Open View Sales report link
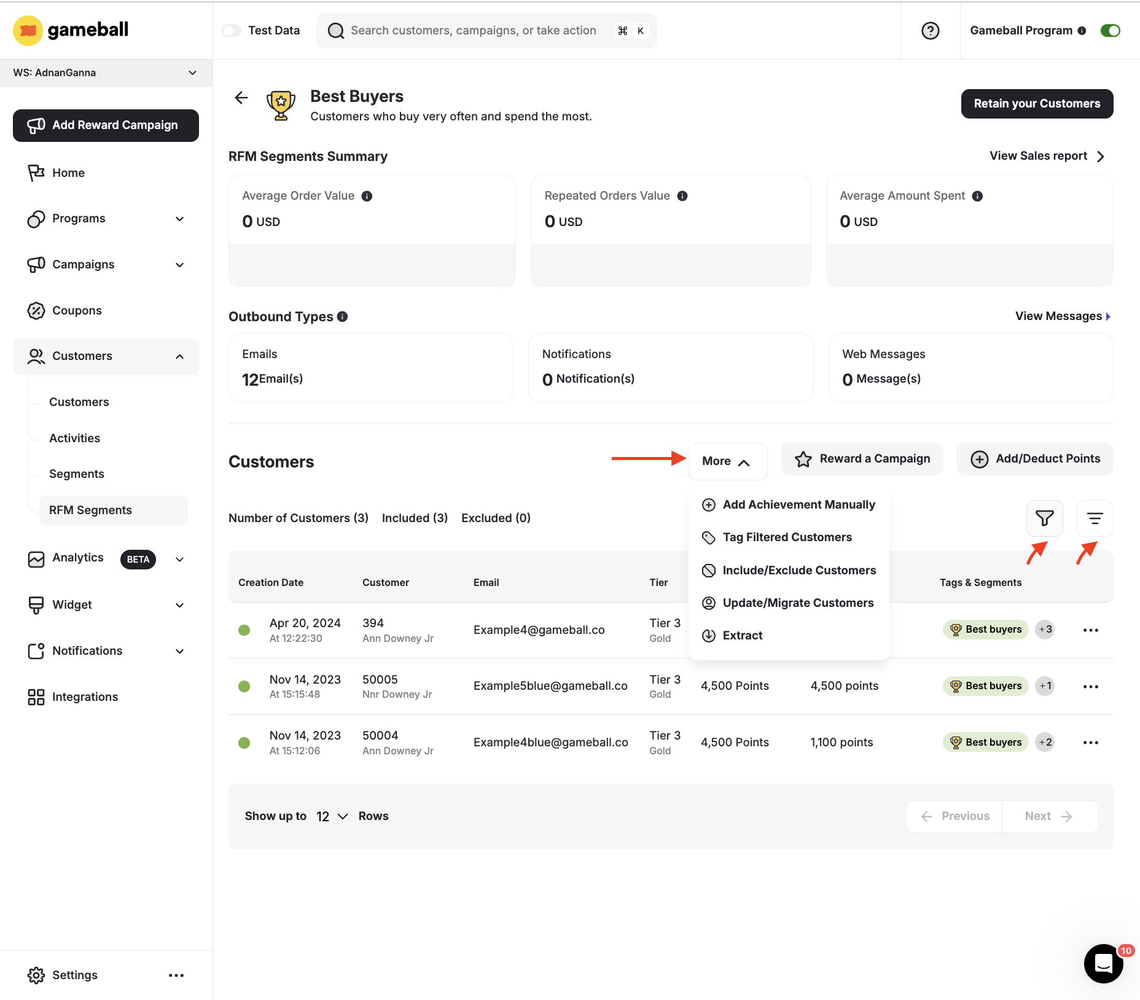 (x=1040, y=156)
